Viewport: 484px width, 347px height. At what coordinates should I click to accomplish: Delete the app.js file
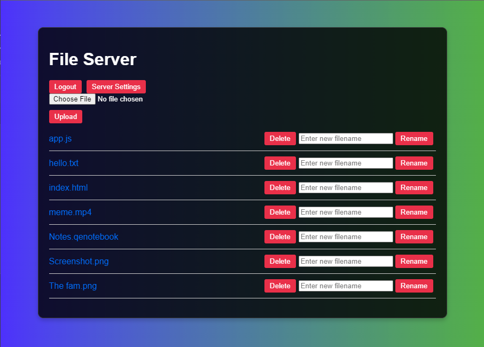tap(280, 139)
